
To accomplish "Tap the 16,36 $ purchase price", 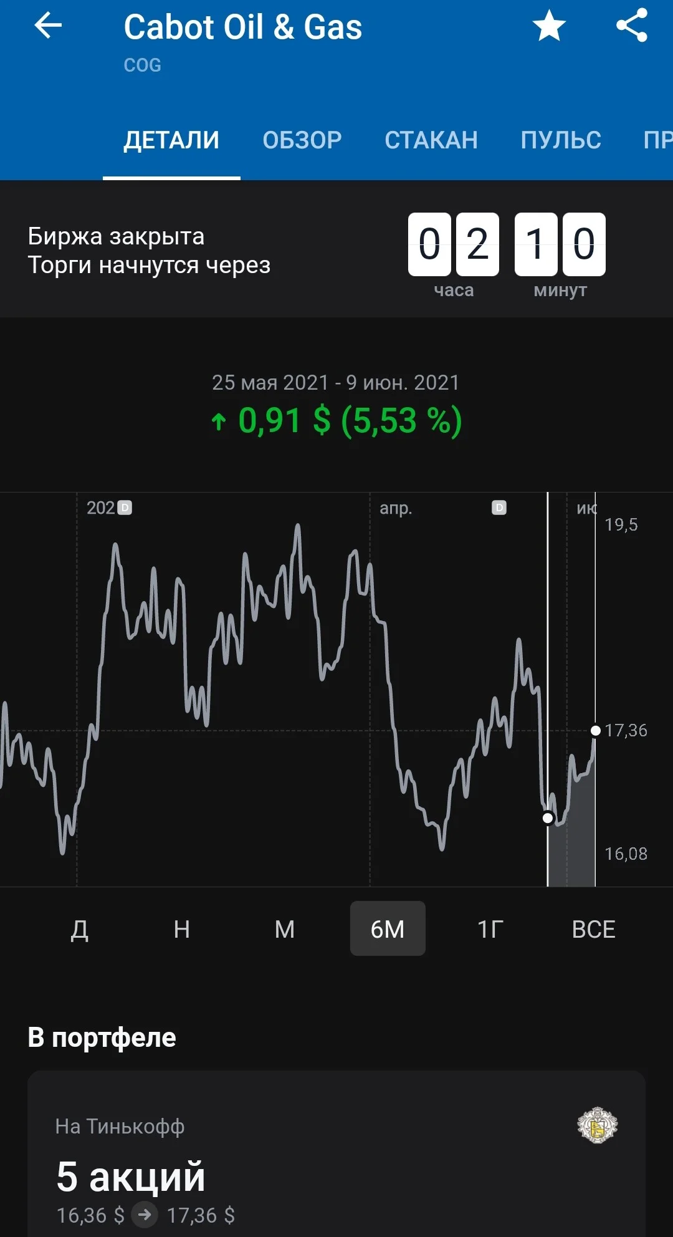I will [x=90, y=1215].
